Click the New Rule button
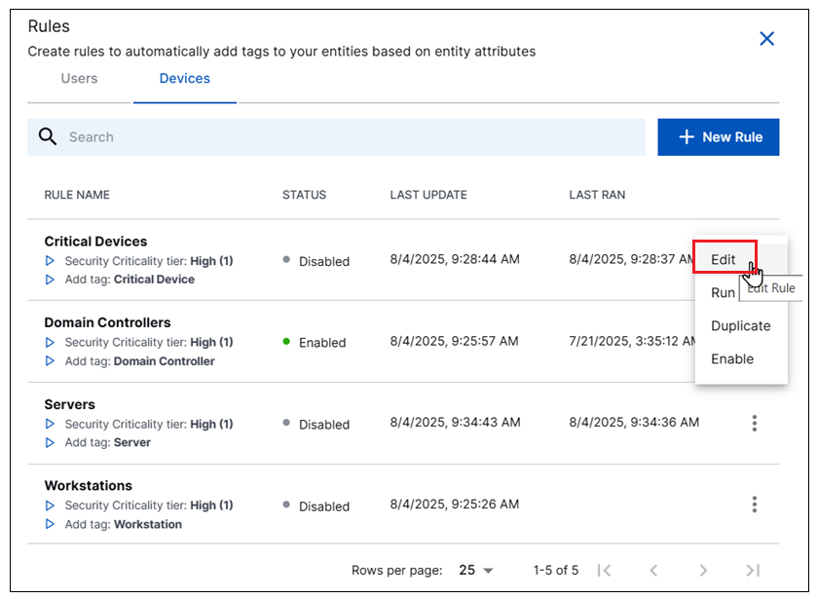 (719, 137)
